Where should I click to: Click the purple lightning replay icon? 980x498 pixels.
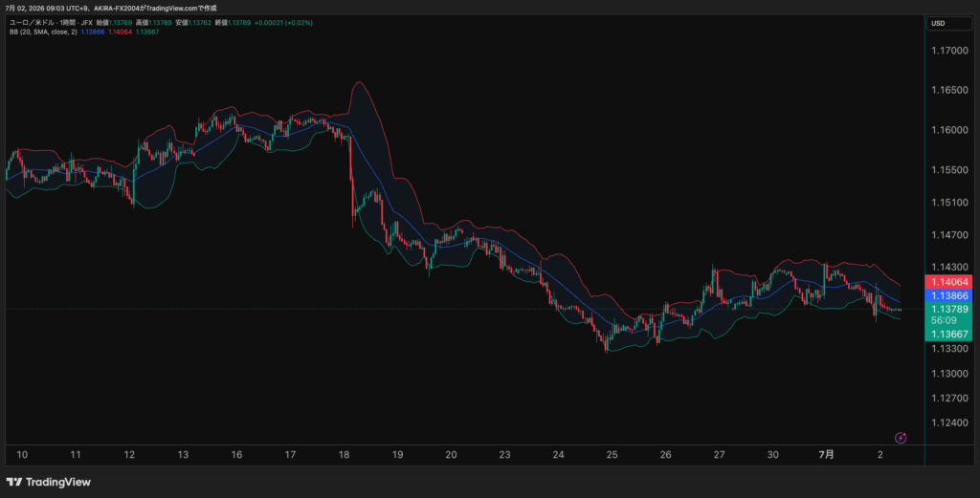(900, 438)
